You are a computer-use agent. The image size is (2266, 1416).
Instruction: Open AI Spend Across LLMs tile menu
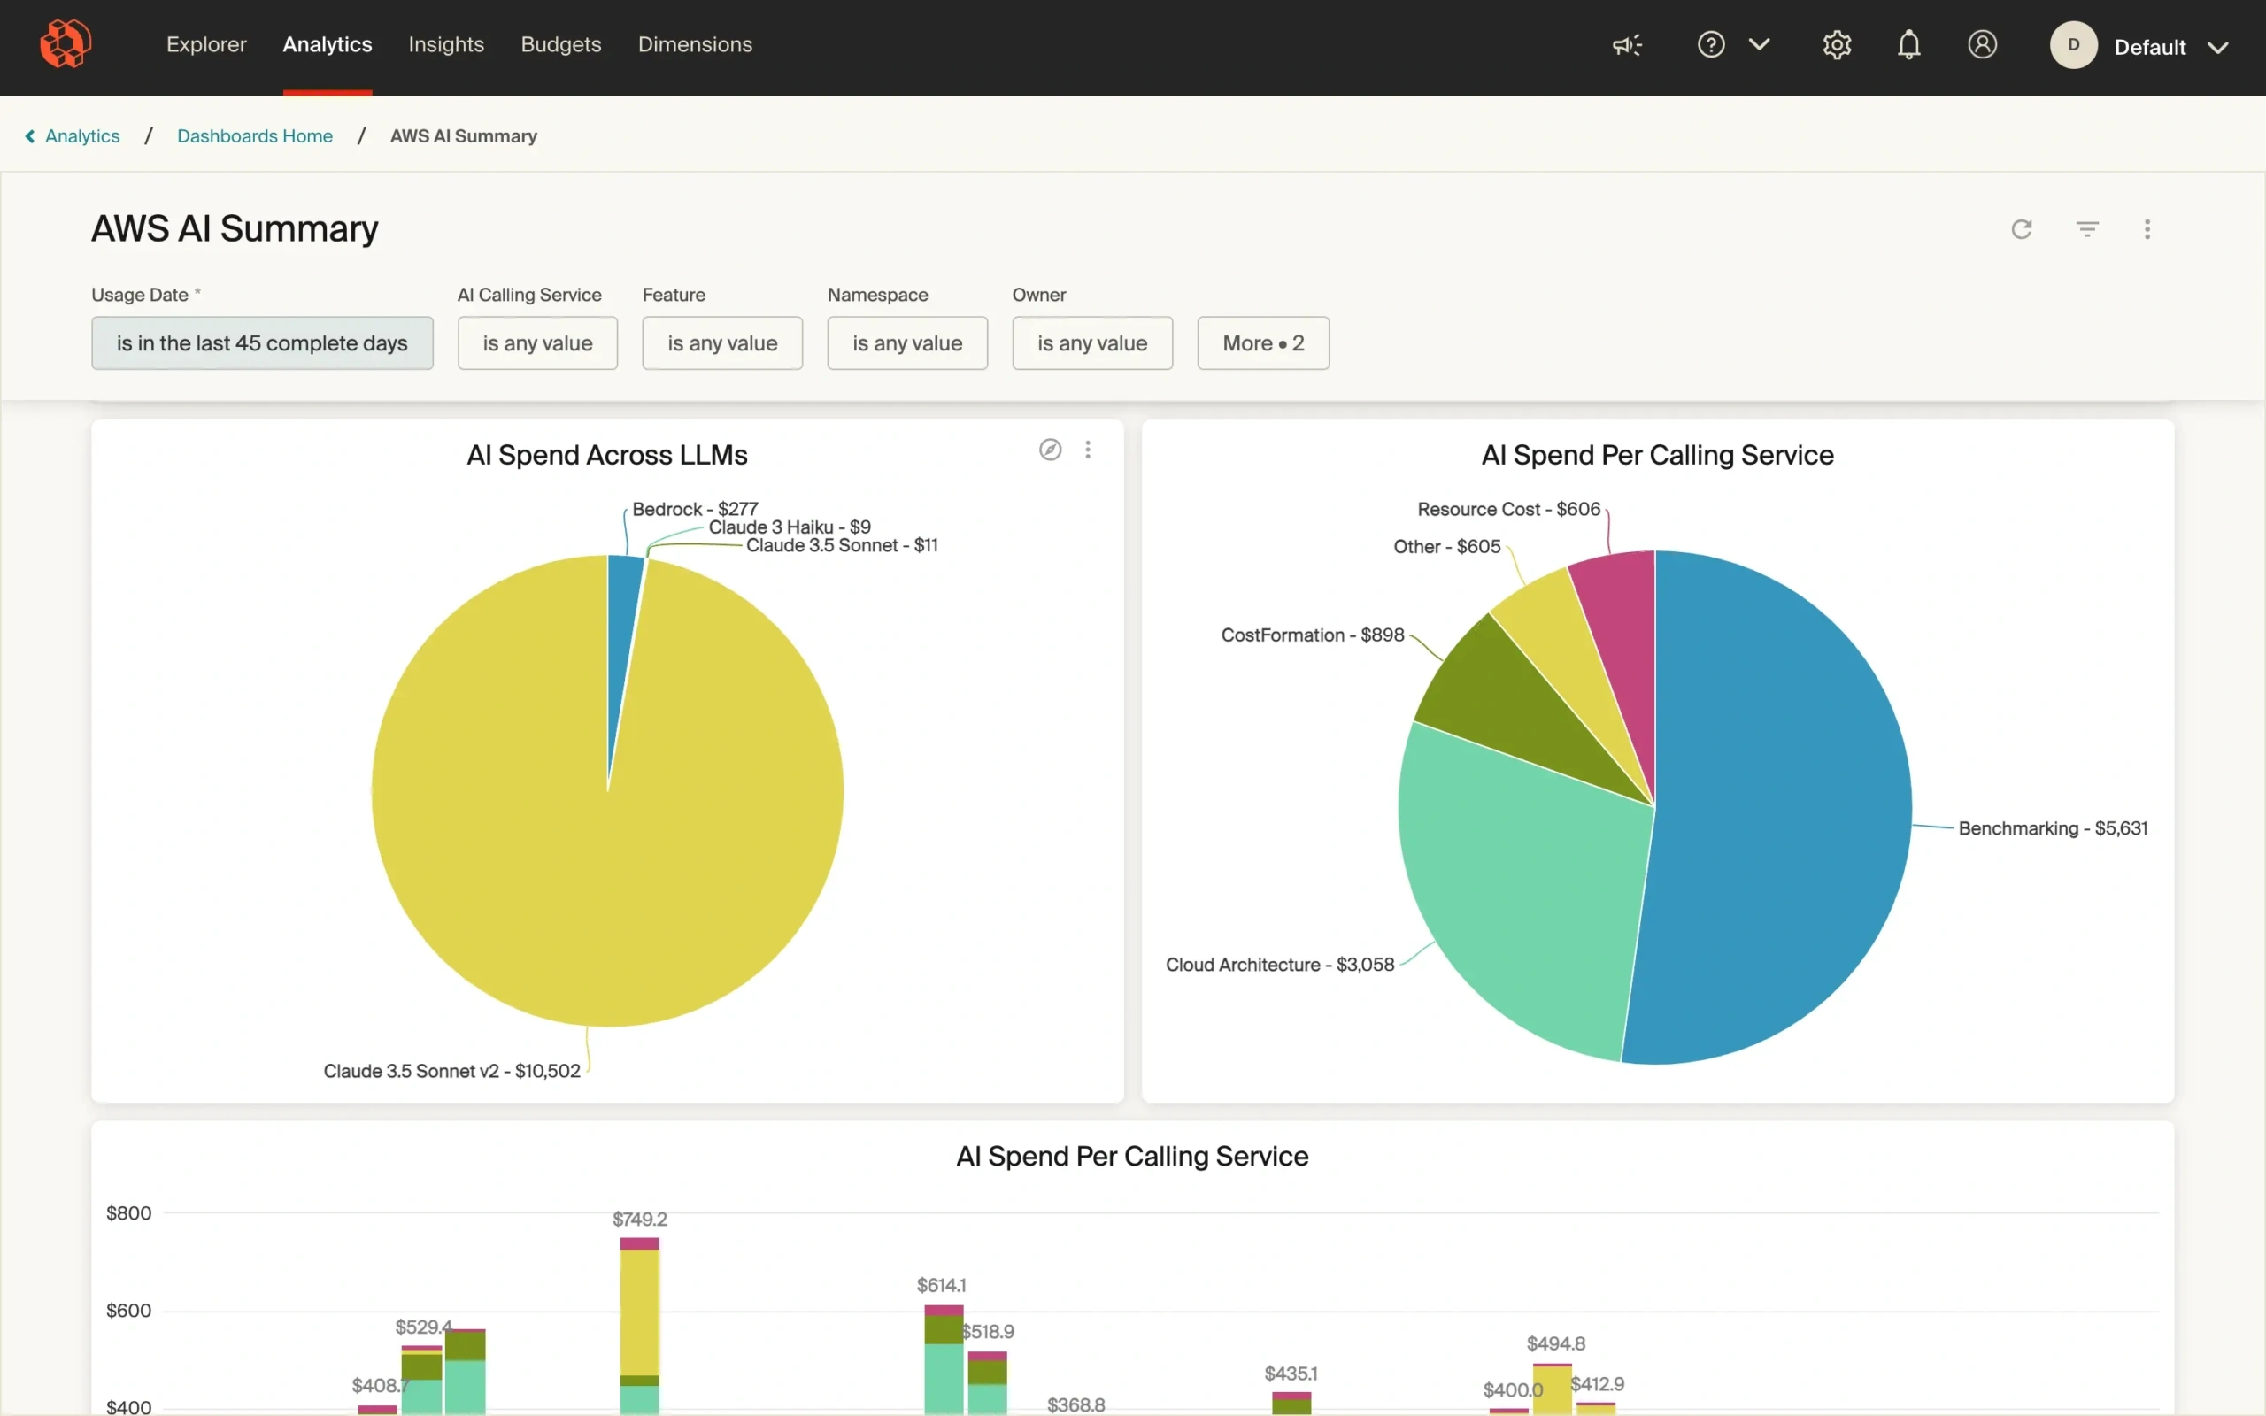(1087, 450)
